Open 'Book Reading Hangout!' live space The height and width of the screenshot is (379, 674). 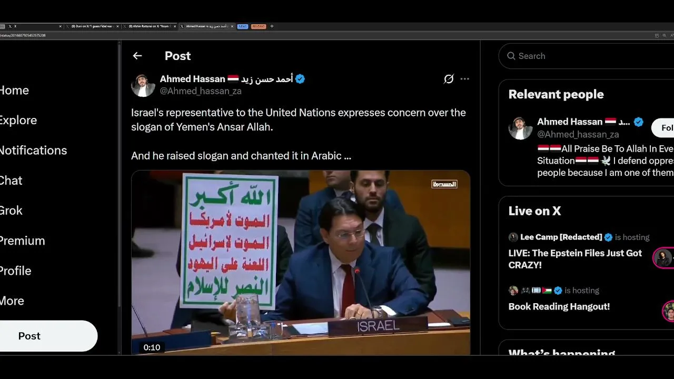[x=559, y=306]
